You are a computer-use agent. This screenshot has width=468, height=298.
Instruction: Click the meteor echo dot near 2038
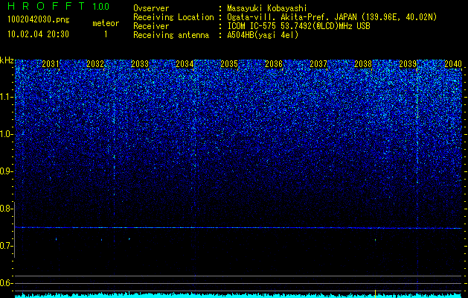375,240
